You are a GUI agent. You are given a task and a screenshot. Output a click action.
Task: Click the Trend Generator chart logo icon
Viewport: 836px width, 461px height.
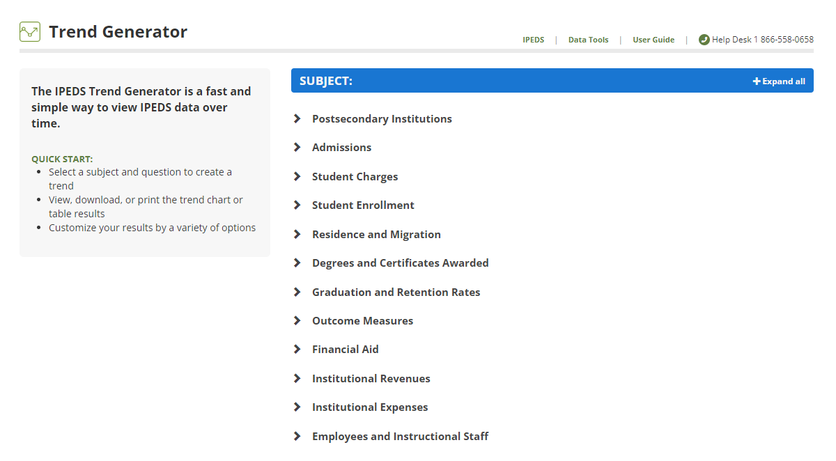30,32
